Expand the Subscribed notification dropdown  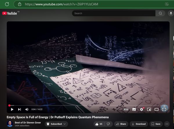[x=56, y=124]
